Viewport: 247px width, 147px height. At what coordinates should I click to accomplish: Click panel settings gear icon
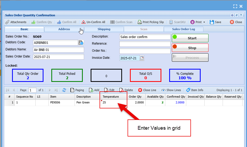point(232,15)
